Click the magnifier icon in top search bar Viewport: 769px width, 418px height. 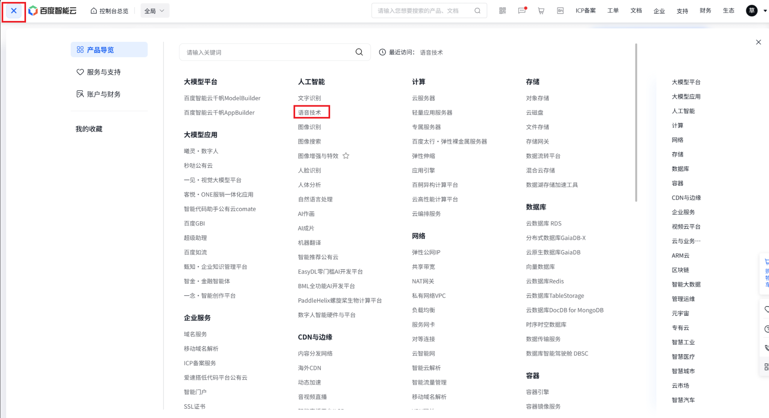click(x=477, y=11)
